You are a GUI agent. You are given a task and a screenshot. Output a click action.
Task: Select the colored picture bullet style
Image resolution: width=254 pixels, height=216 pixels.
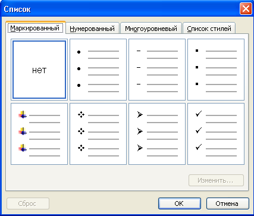pyautogui.click(x=39, y=134)
